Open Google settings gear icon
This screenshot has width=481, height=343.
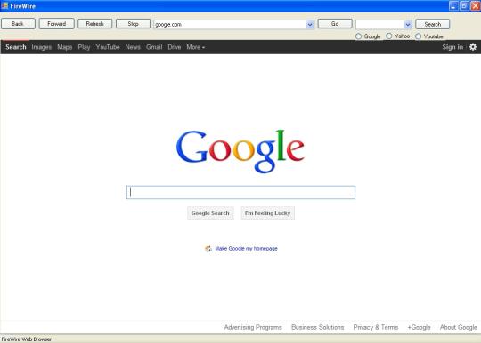point(473,47)
